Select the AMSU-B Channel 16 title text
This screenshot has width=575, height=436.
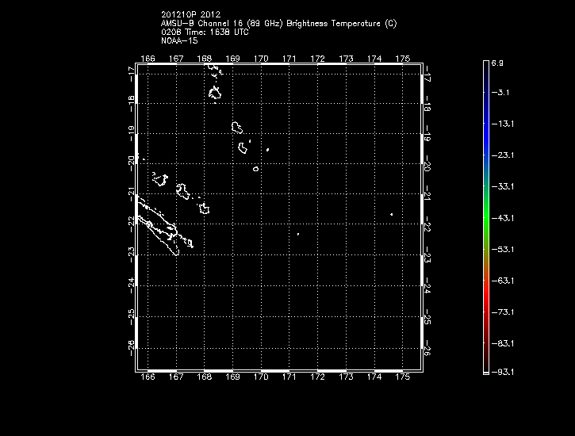point(278,24)
